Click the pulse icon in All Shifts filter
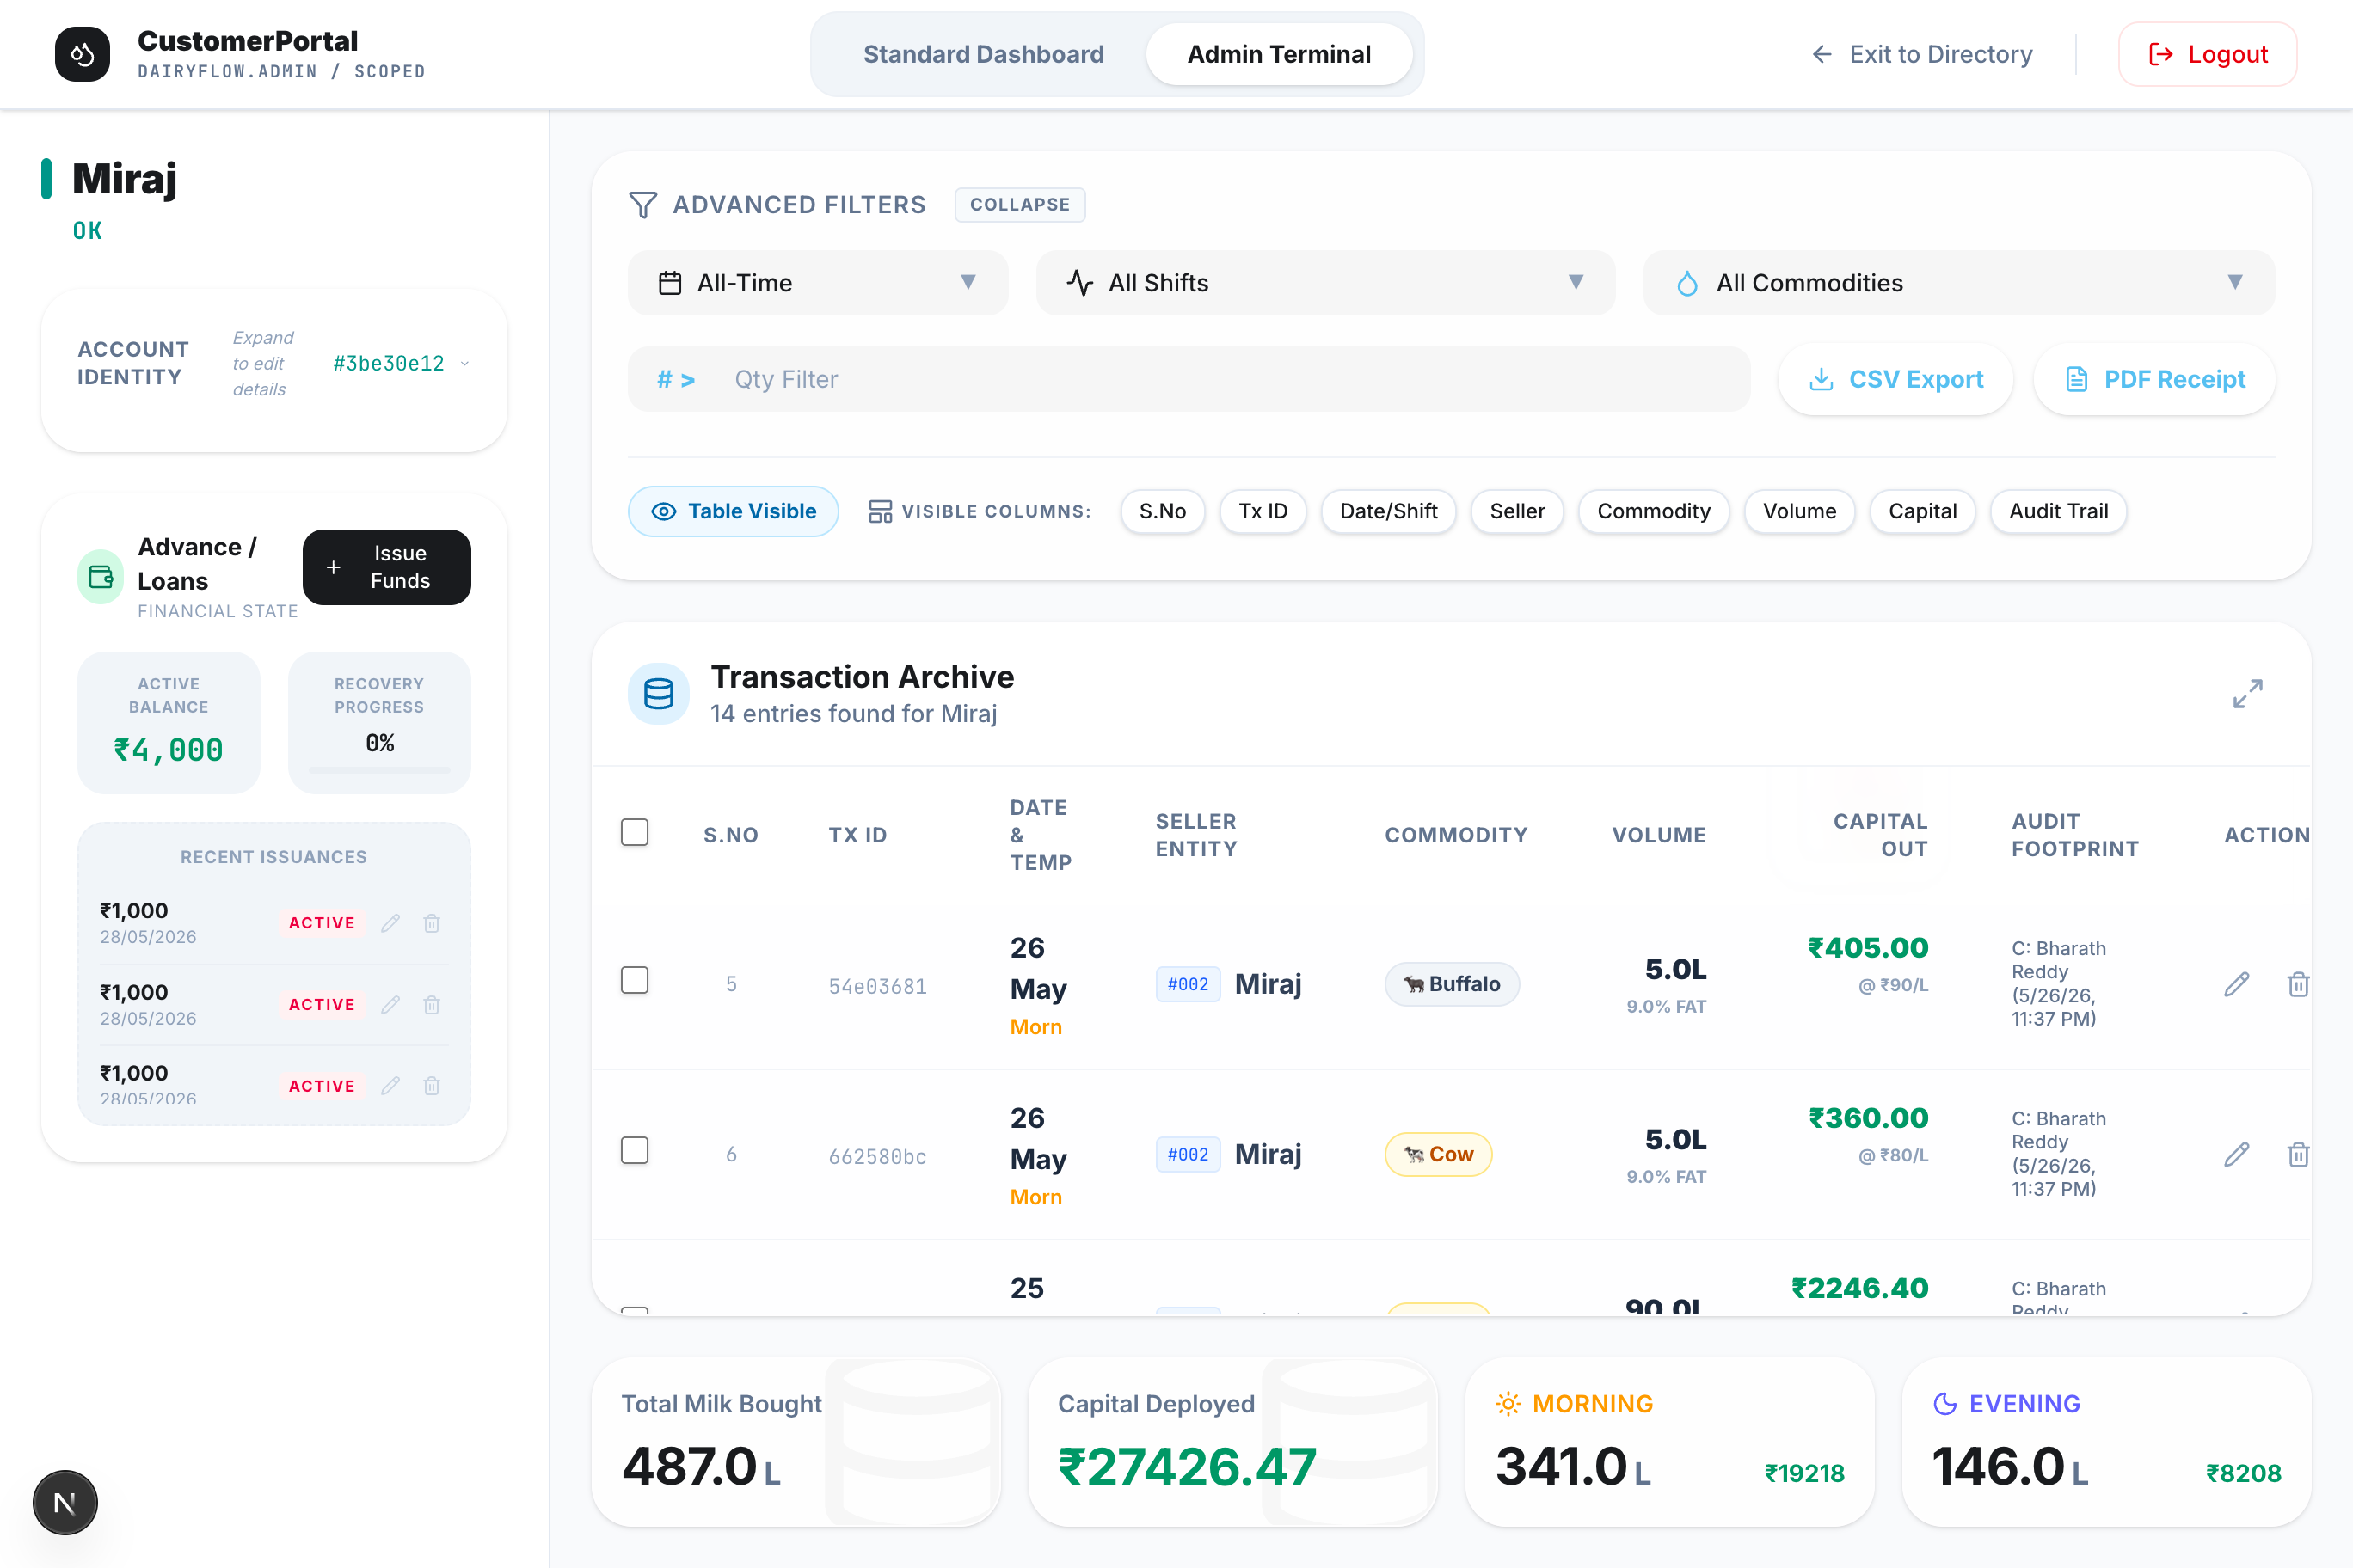This screenshot has height=1568, width=2353. click(1079, 283)
